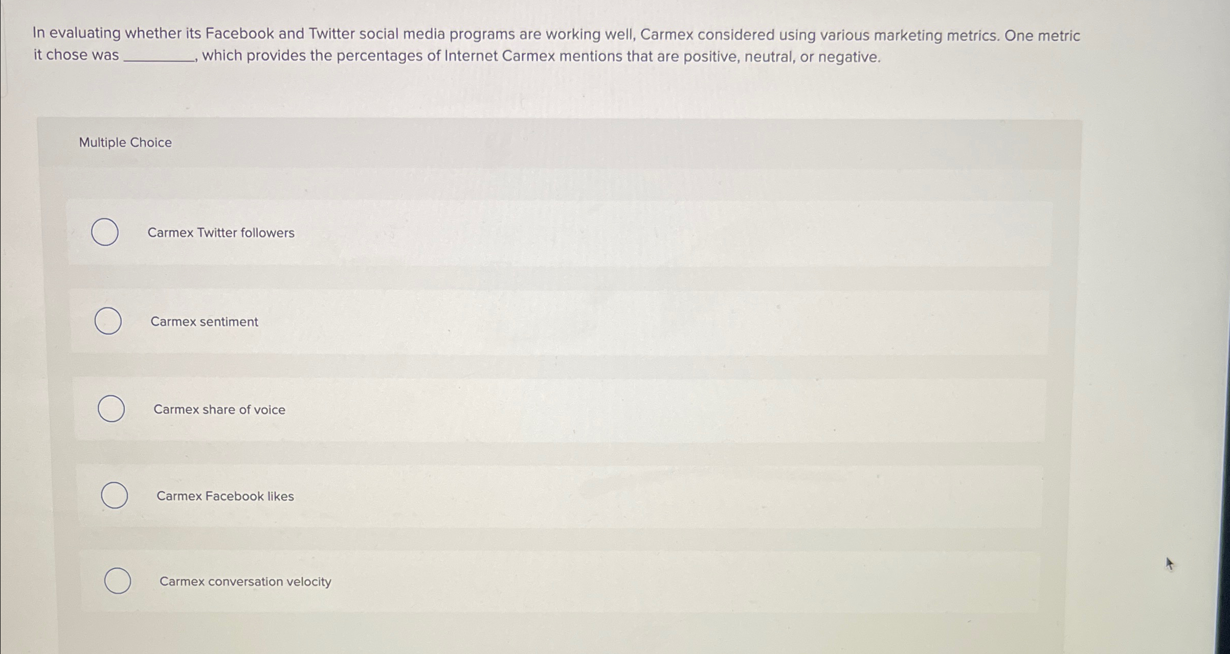The height and width of the screenshot is (654, 1230).
Task: Choose the Carmex Twitter followers option
Action: 106,233
